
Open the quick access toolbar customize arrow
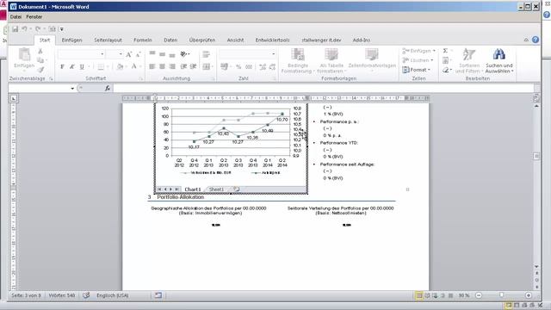coord(61,29)
